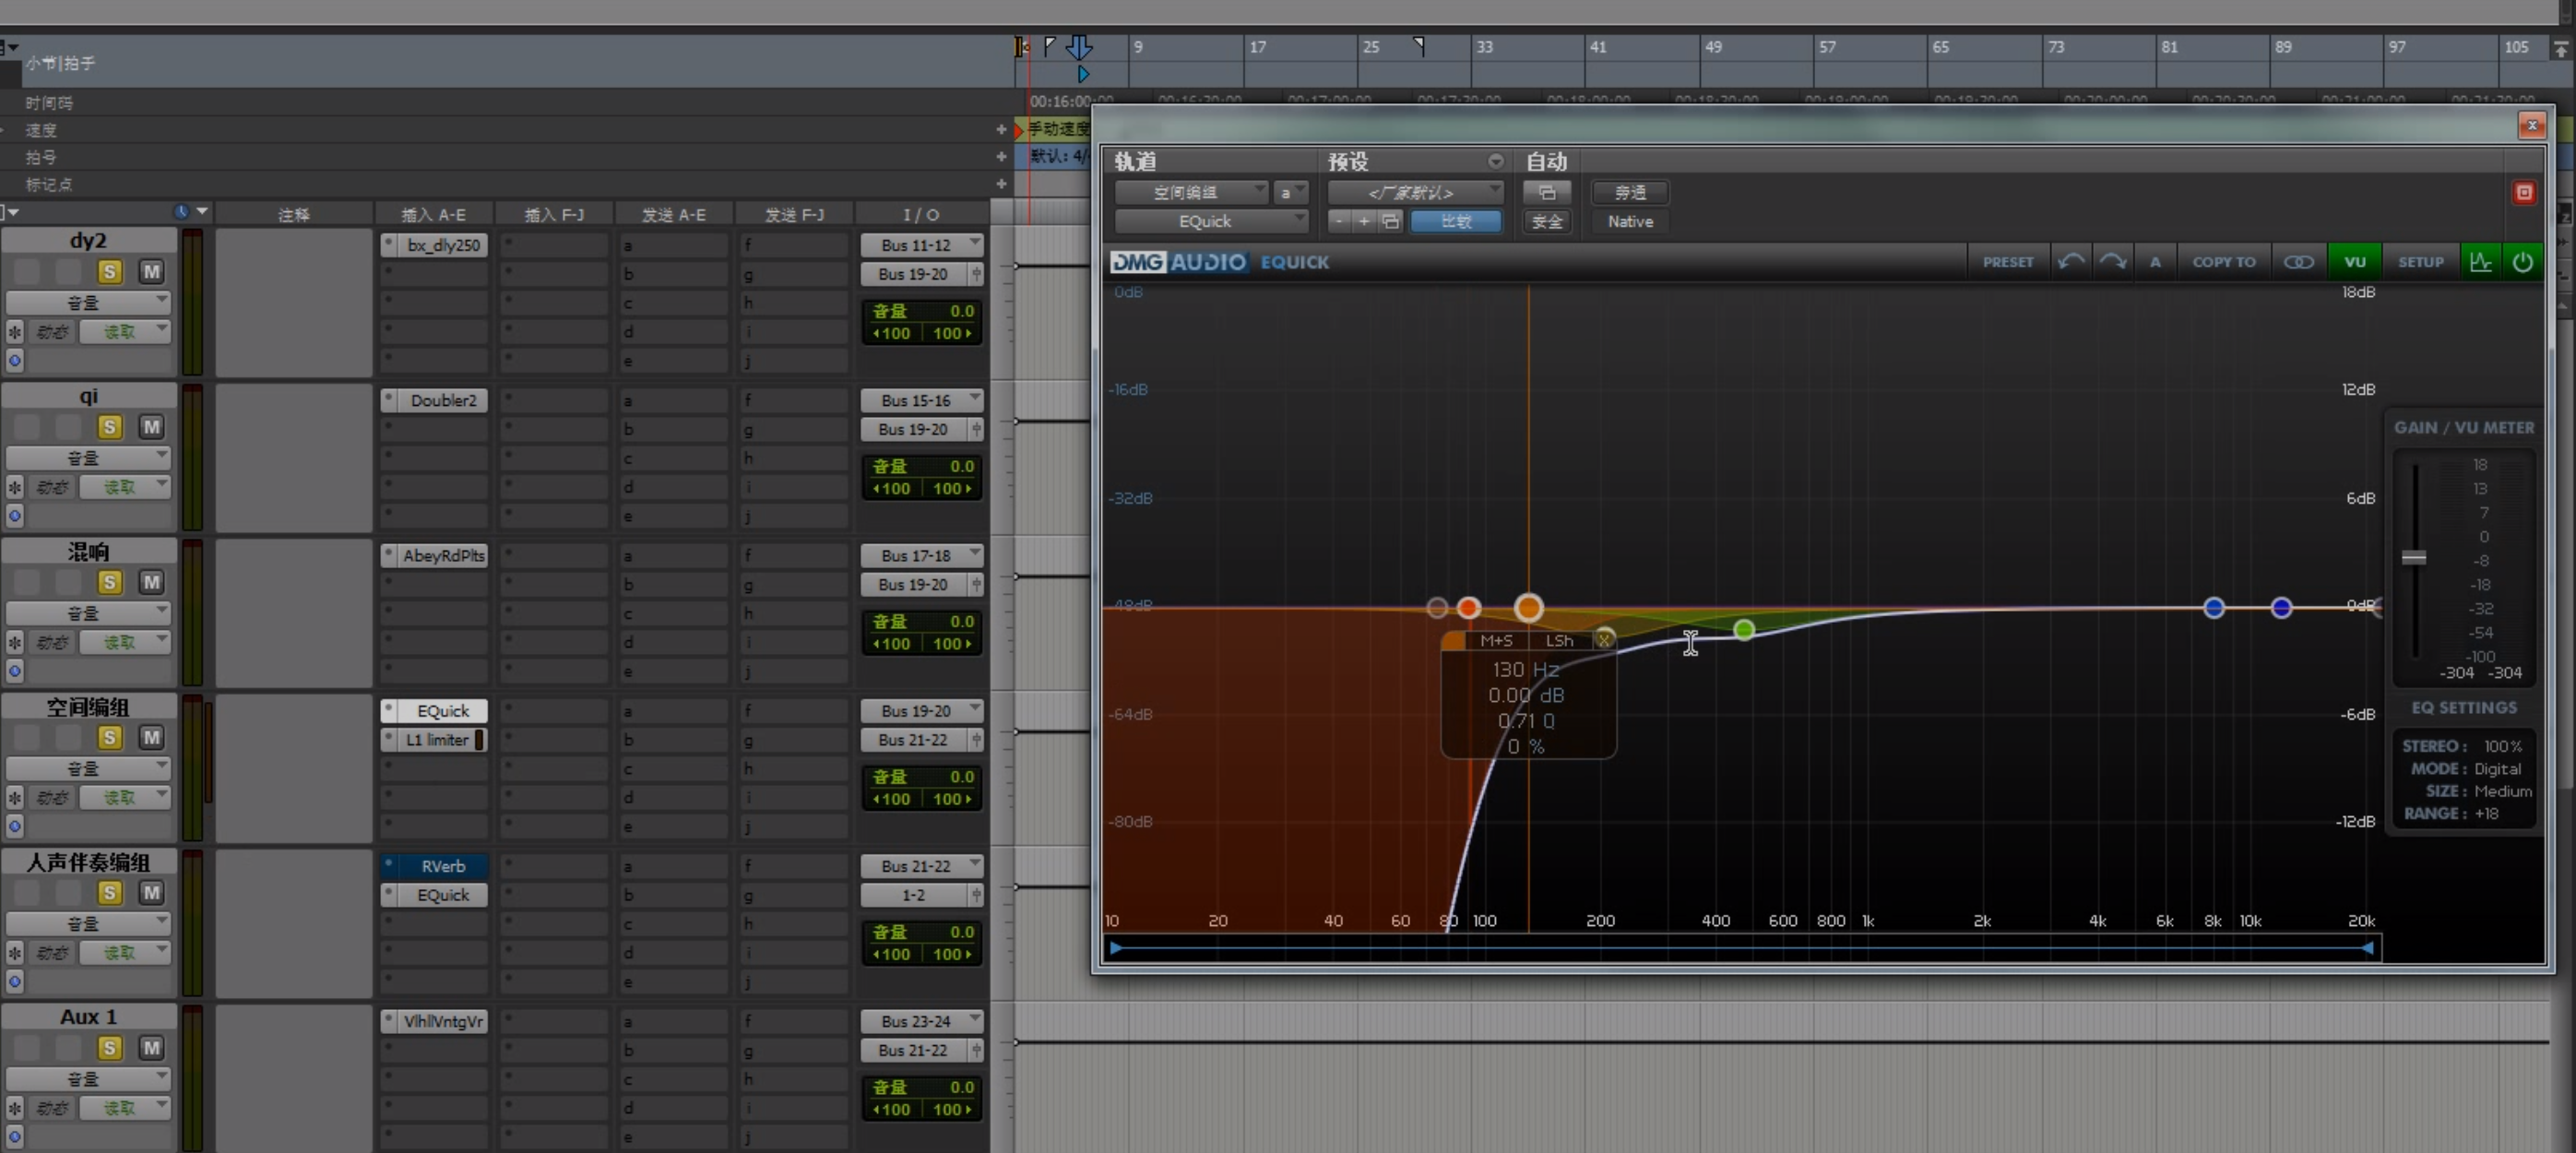Mute the 混响 track
Screen dimensions: 2576x1153
(x=151, y=582)
